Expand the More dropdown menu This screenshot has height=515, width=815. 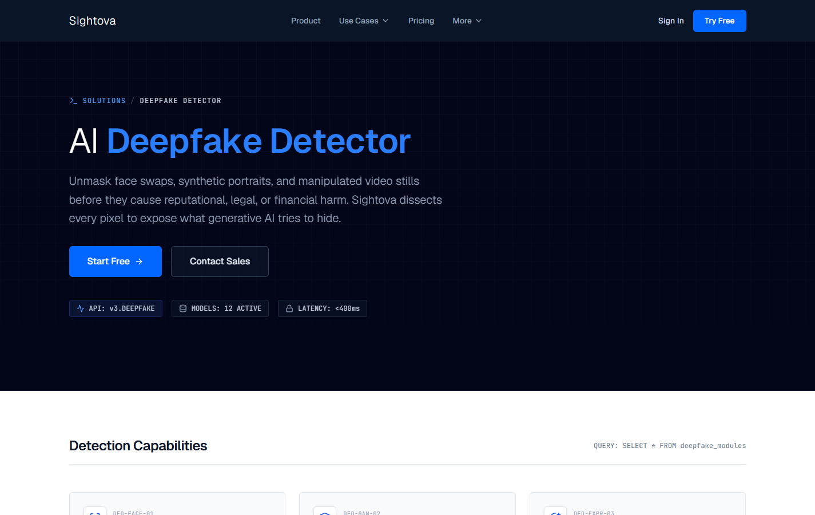coord(467,21)
